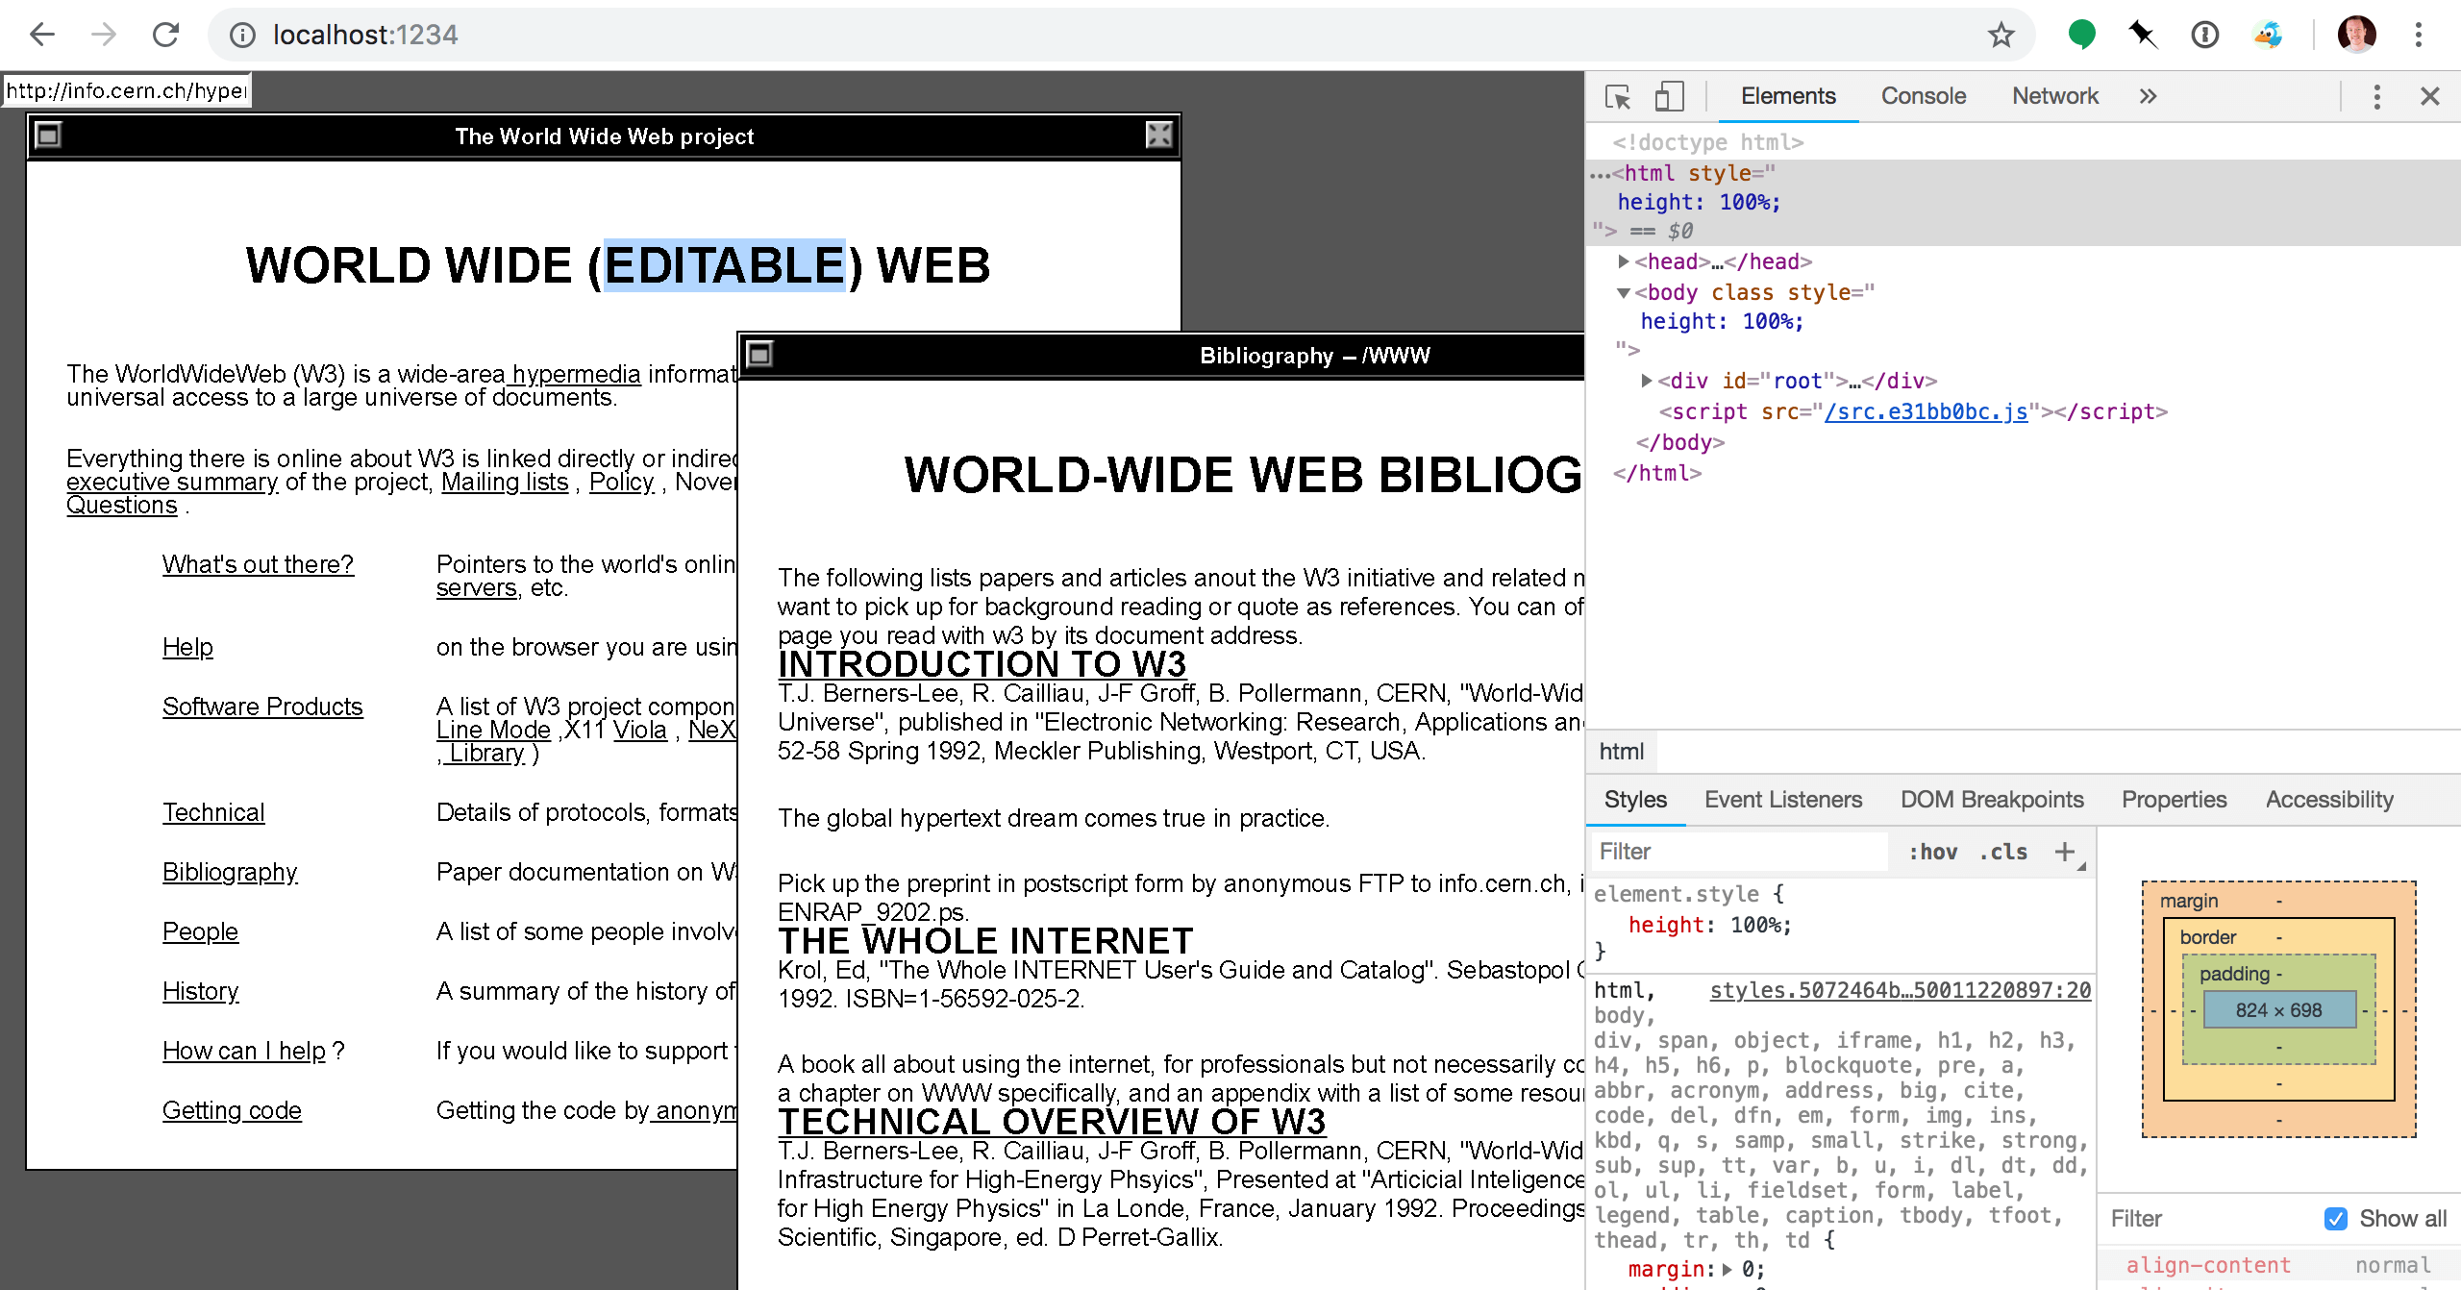
Task: Switch to the Console tab
Action: click(1924, 96)
